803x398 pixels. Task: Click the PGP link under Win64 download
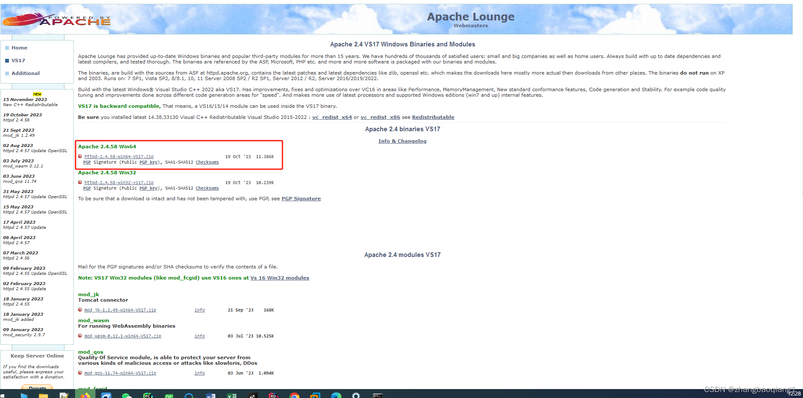(87, 162)
